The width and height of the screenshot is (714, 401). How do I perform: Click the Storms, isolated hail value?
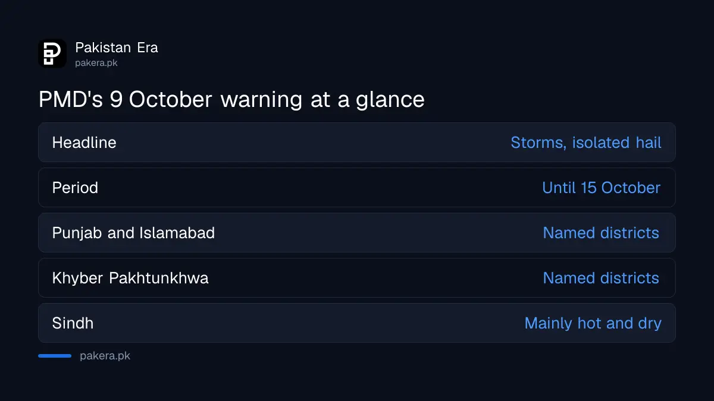pos(586,143)
